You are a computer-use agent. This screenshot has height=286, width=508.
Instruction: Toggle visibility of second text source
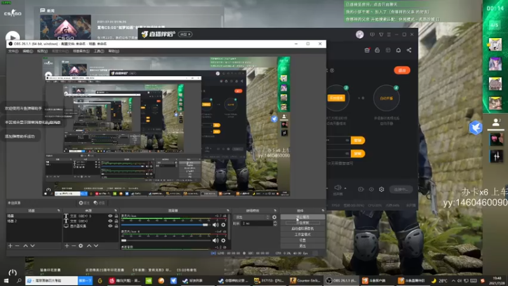pyautogui.click(x=110, y=221)
